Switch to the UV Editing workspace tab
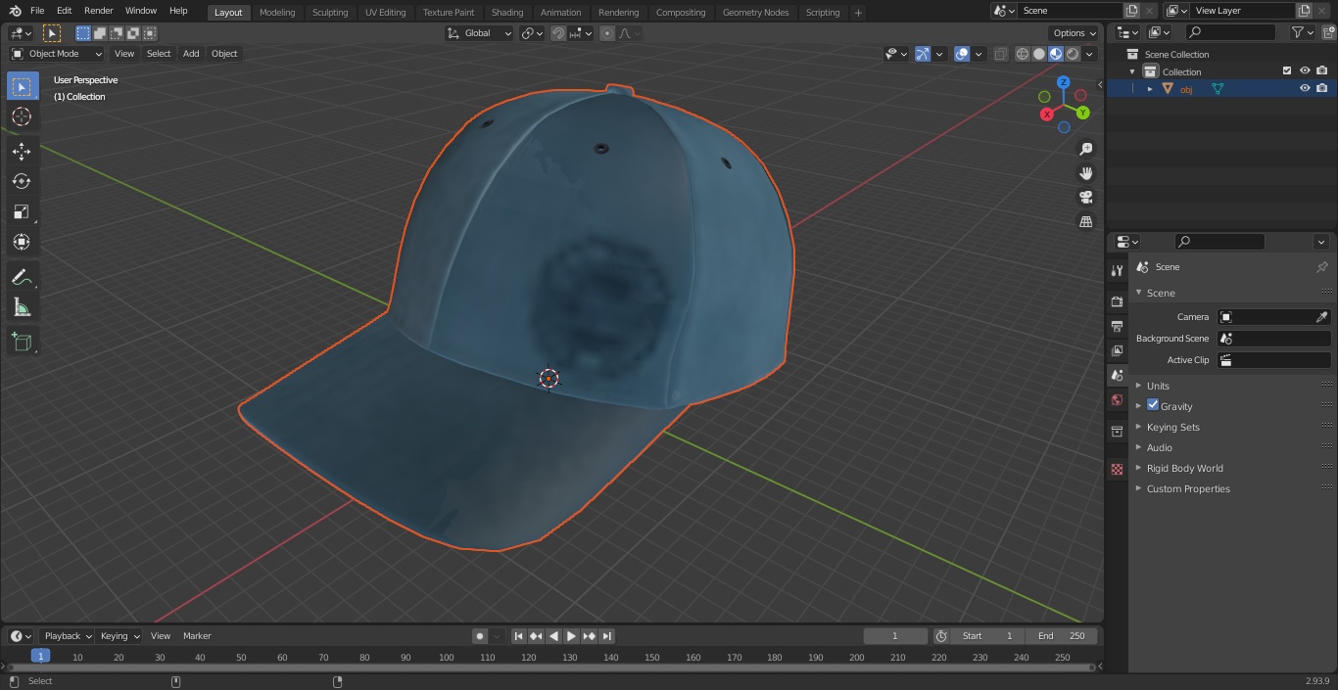 [x=385, y=13]
